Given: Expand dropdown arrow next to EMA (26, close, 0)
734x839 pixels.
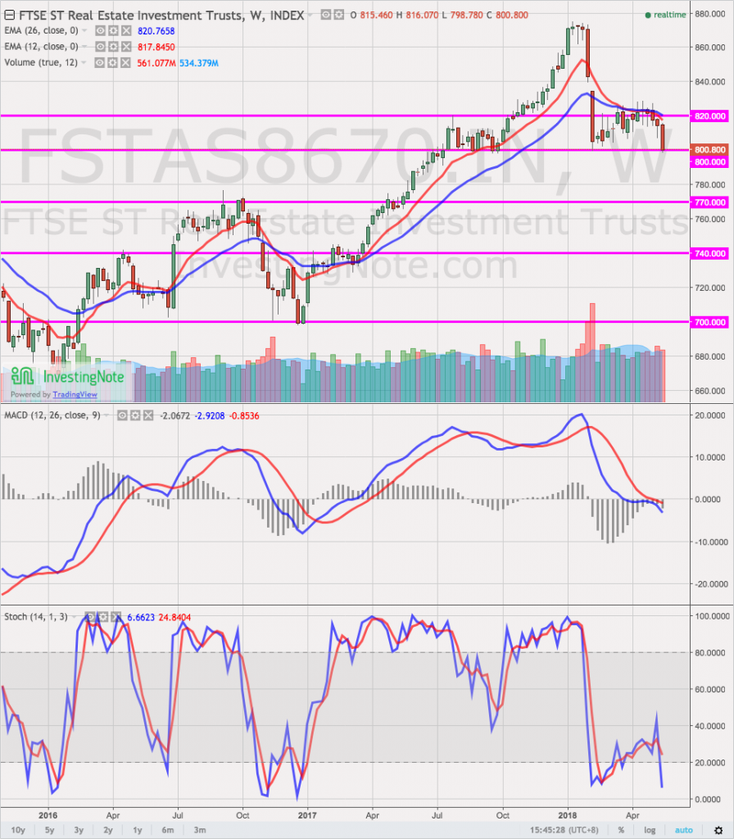Looking at the screenshot, I should (86, 29).
